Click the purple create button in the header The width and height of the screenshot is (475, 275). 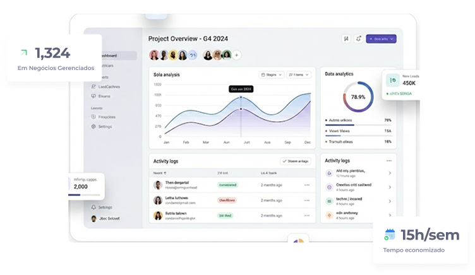381,38
